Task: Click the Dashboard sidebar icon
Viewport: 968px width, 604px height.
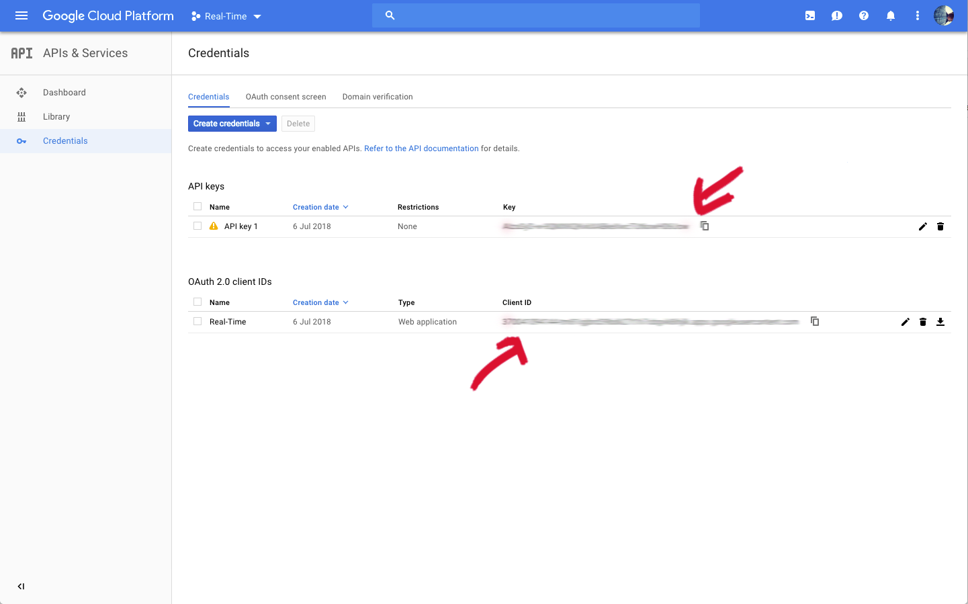Action: pyautogui.click(x=21, y=93)
